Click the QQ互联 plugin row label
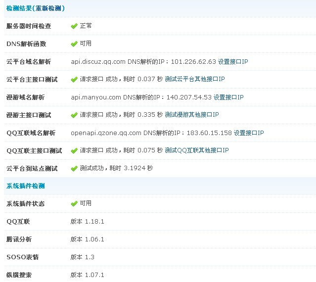The image size is (316, 282). pyautogui.click(x=18, y=222)
